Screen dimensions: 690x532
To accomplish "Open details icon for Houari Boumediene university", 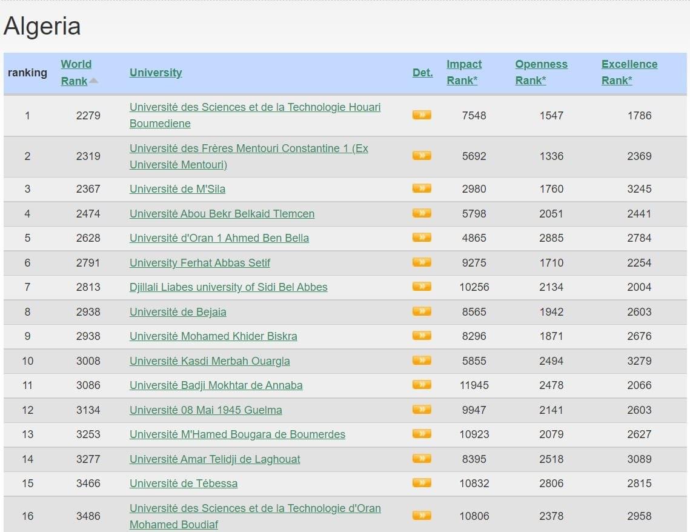I will pyautogui.click(x=422, y=115).
